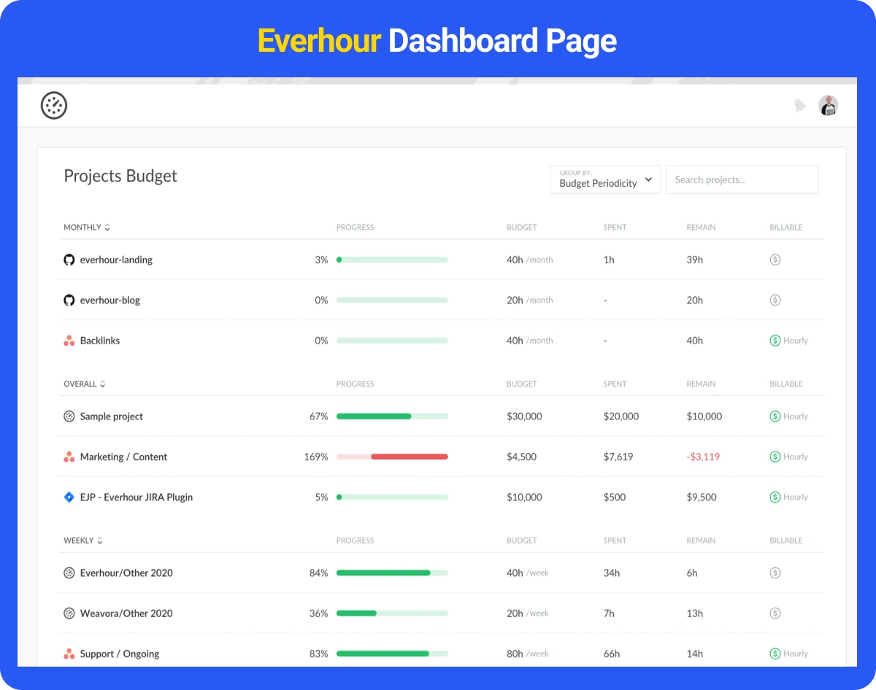Click the Projects Budget heading
Image resolution: width=876 pixels, height=690 pixels.
pyautogui.click(x=120, y=176)
